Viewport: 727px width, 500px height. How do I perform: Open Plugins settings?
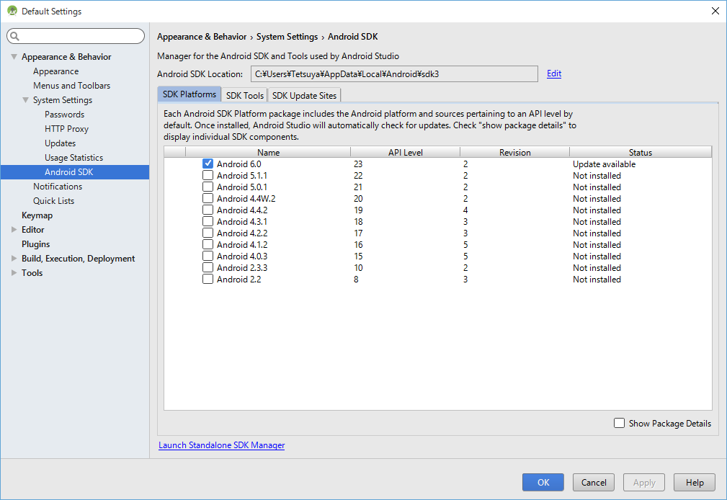click(x=36, y=244)
